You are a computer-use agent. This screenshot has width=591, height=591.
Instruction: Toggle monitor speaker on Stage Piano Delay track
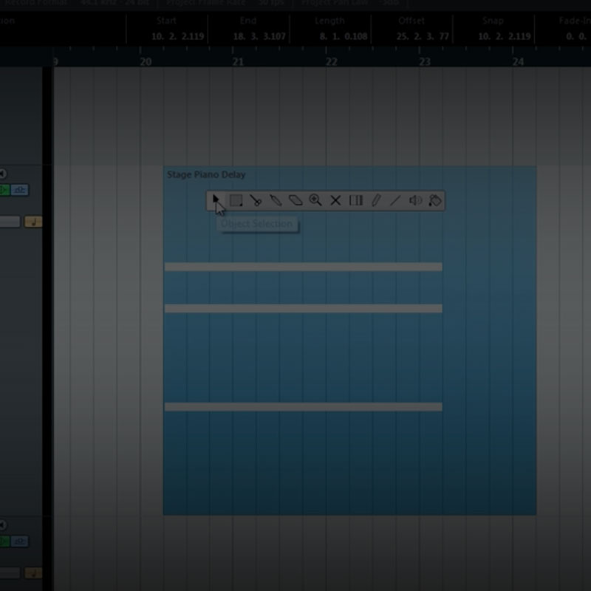pos(3,174)
